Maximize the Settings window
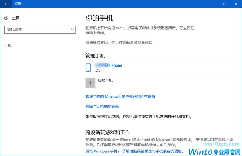The image size is (242, 156). click(224, 4)
